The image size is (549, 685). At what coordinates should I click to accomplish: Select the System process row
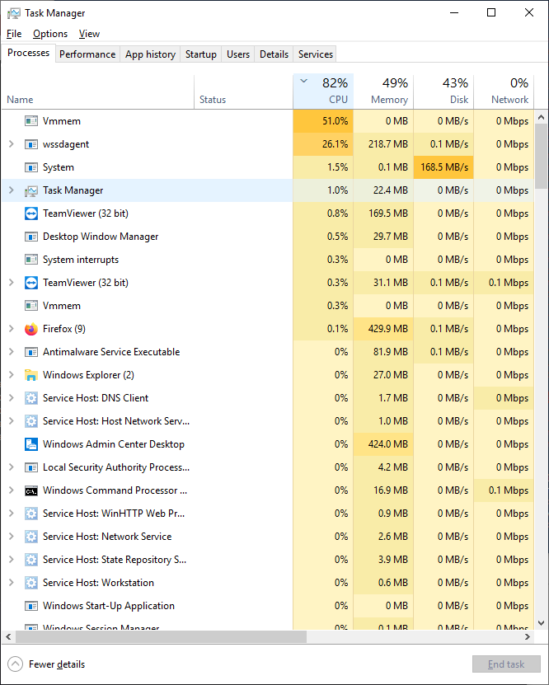pyautogui.click(x=124, y=167)
